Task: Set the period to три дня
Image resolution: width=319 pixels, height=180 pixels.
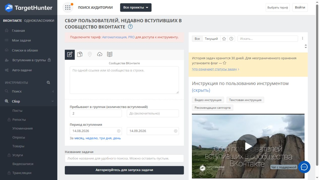Action: 105,138
